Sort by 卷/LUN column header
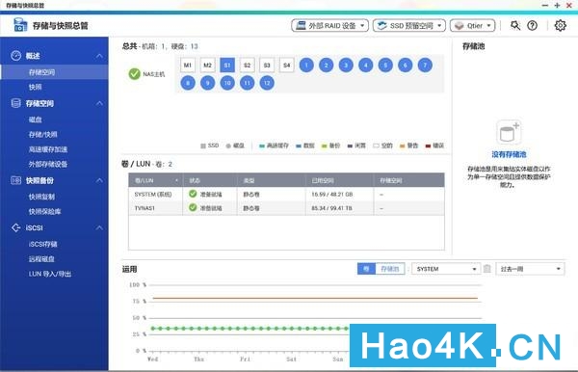 click(155, 180)
